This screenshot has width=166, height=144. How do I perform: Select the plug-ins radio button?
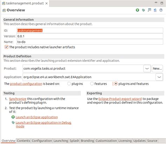69,84
